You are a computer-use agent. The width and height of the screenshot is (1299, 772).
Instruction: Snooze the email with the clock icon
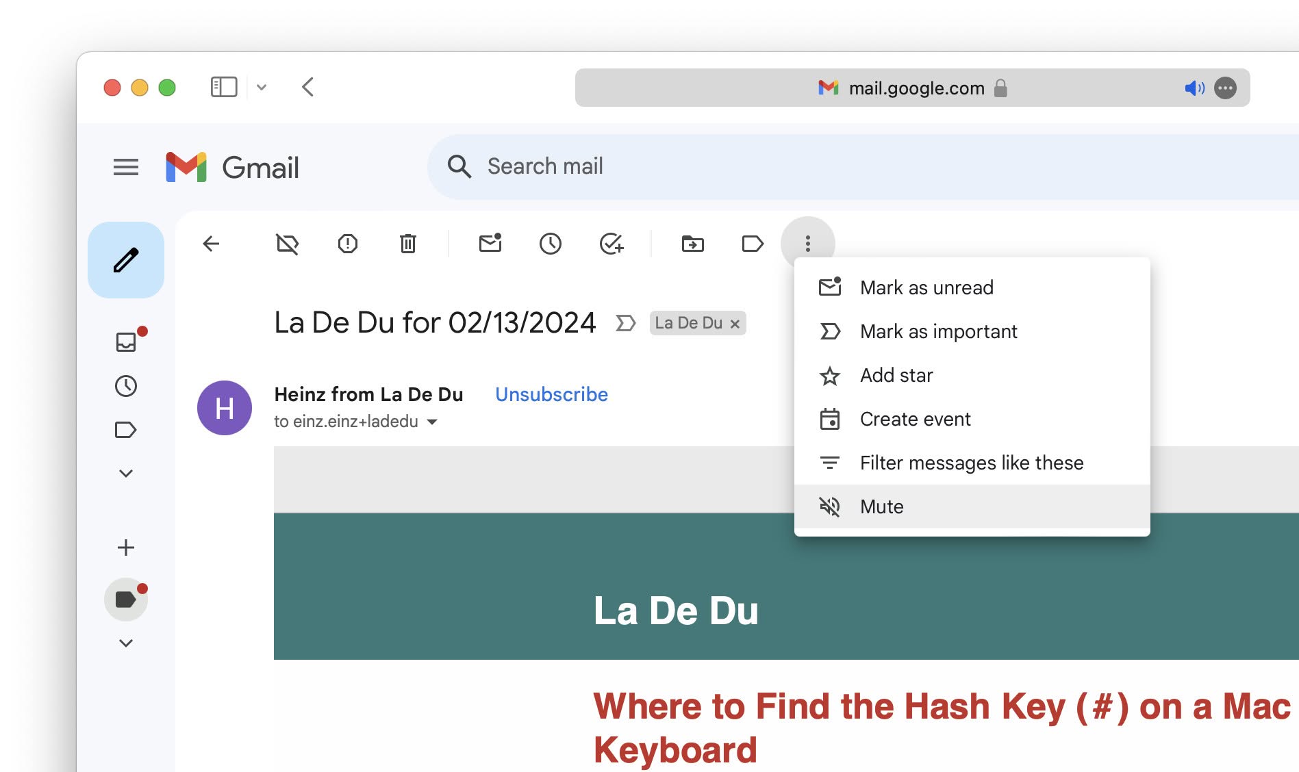[551, 244]
